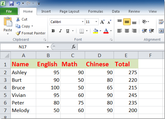This screenshot has width=165, height=119.
Task: Click the Undo arrow icon
Action: pos(18,3)
